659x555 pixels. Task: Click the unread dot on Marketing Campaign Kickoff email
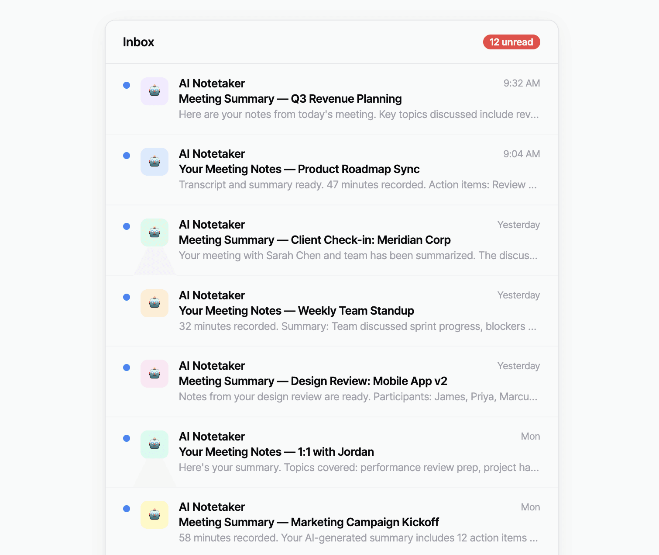[127, 509]
